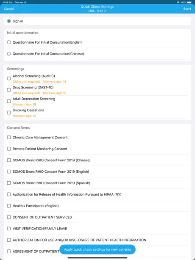Image resolution: width=195 pixels, height=260 pixels.
Task: Select VISIT VERIFICATION/FAMILY LEAVE checkbox
Action: tap(9, 229)
